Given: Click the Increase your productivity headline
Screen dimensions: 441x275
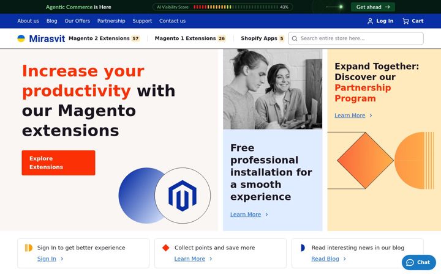Looking at the screenshot, I should coord(99,101).
